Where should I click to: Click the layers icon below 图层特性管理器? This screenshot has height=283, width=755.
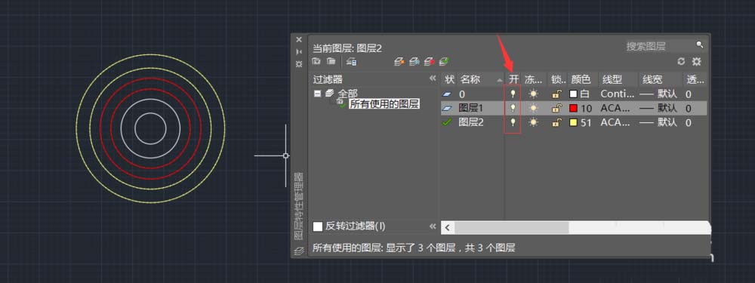298,251
